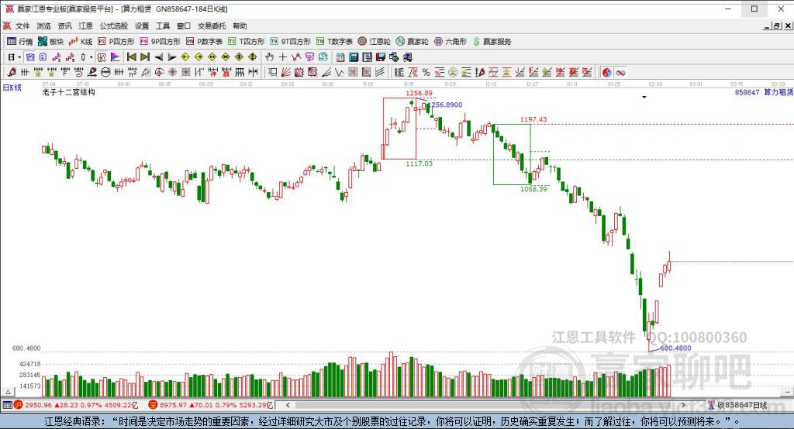This screenshot has height=429, width=794.
Task: Select the round 8888 circle tool
Action: (105, 72)
